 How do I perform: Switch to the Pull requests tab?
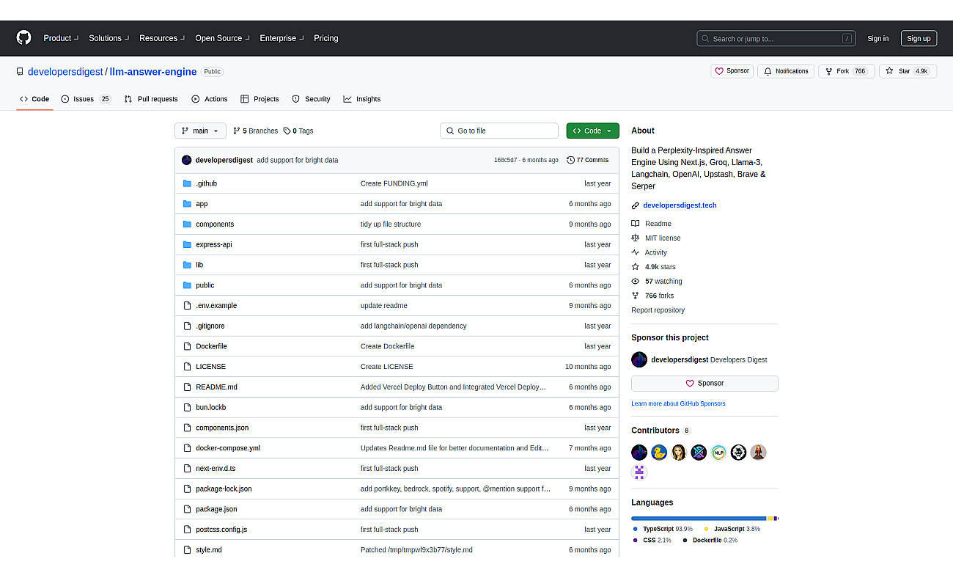click(x=151, y=99)
